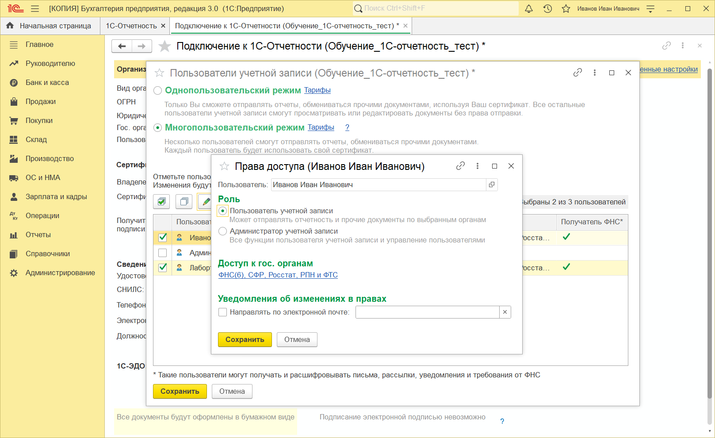Favorite the Пользователи учетной записи window
Screen dimensions: 715x438
(159, 73)
